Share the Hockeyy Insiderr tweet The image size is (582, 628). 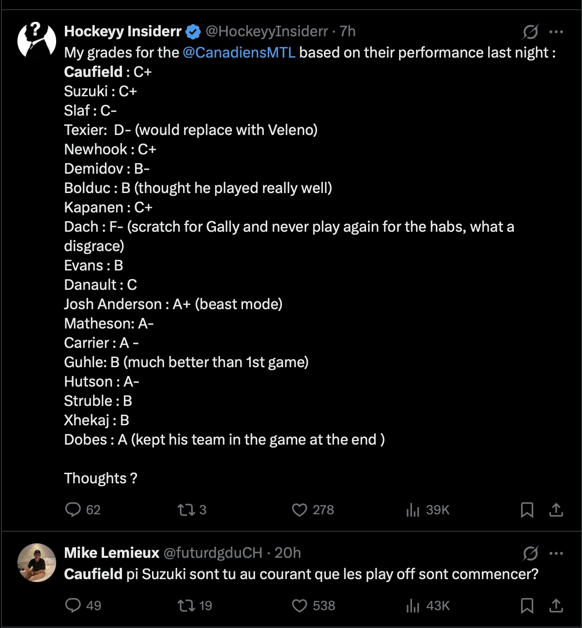tap(556, 510)
